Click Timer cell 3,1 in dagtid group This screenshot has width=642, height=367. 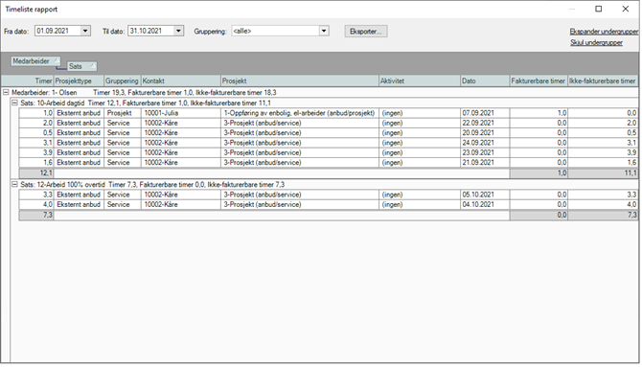point(36,143)
